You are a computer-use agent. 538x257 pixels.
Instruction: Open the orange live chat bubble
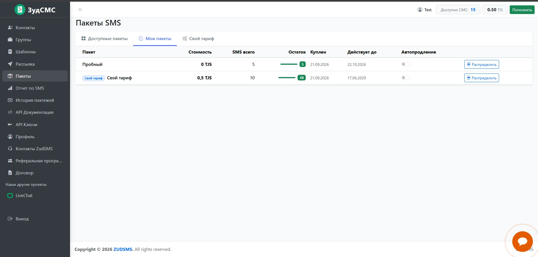(x=522, y=241)
